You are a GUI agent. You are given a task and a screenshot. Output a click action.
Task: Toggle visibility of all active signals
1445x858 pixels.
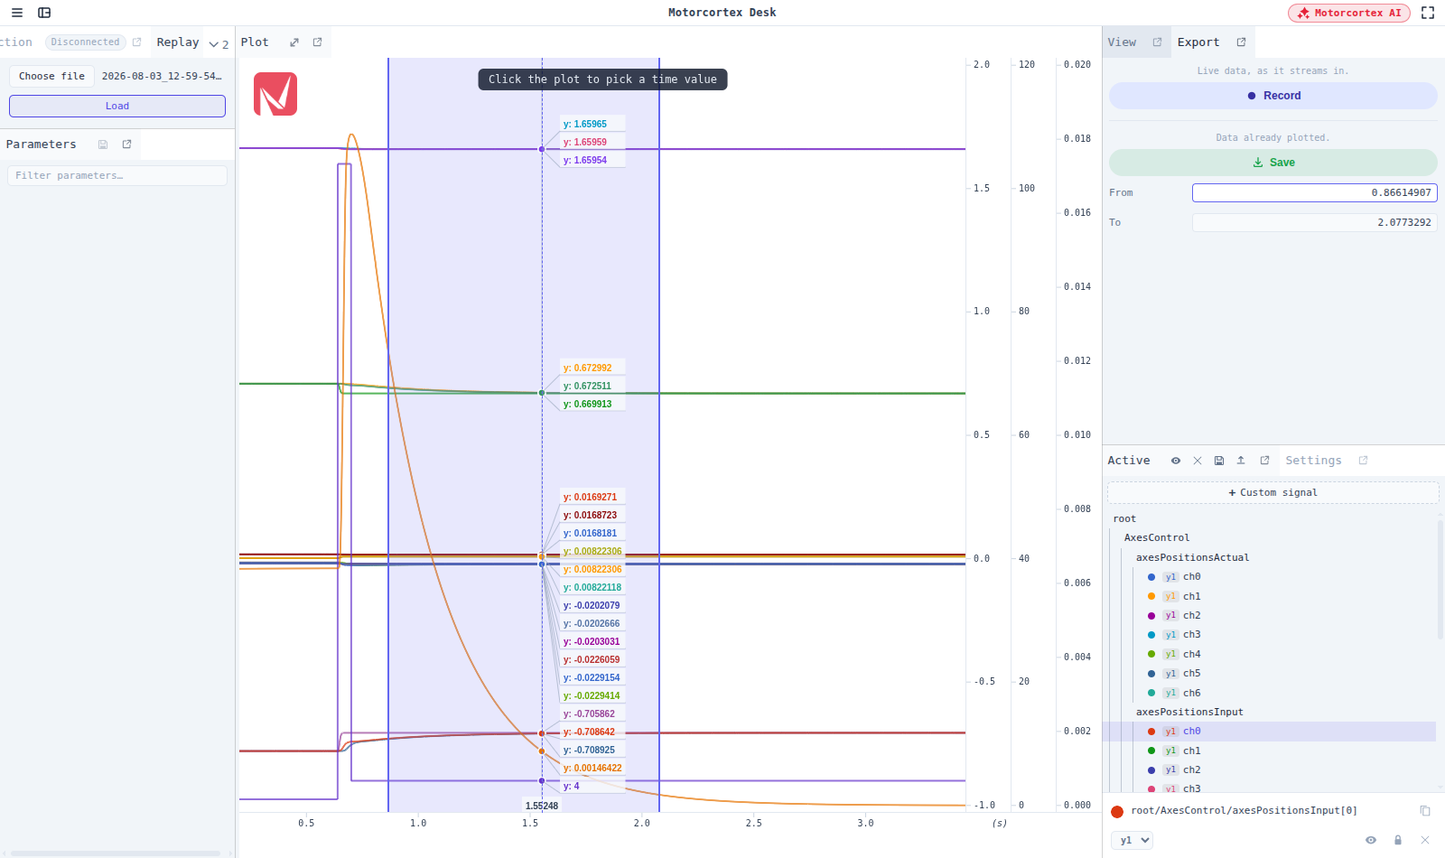(1176, 461)
